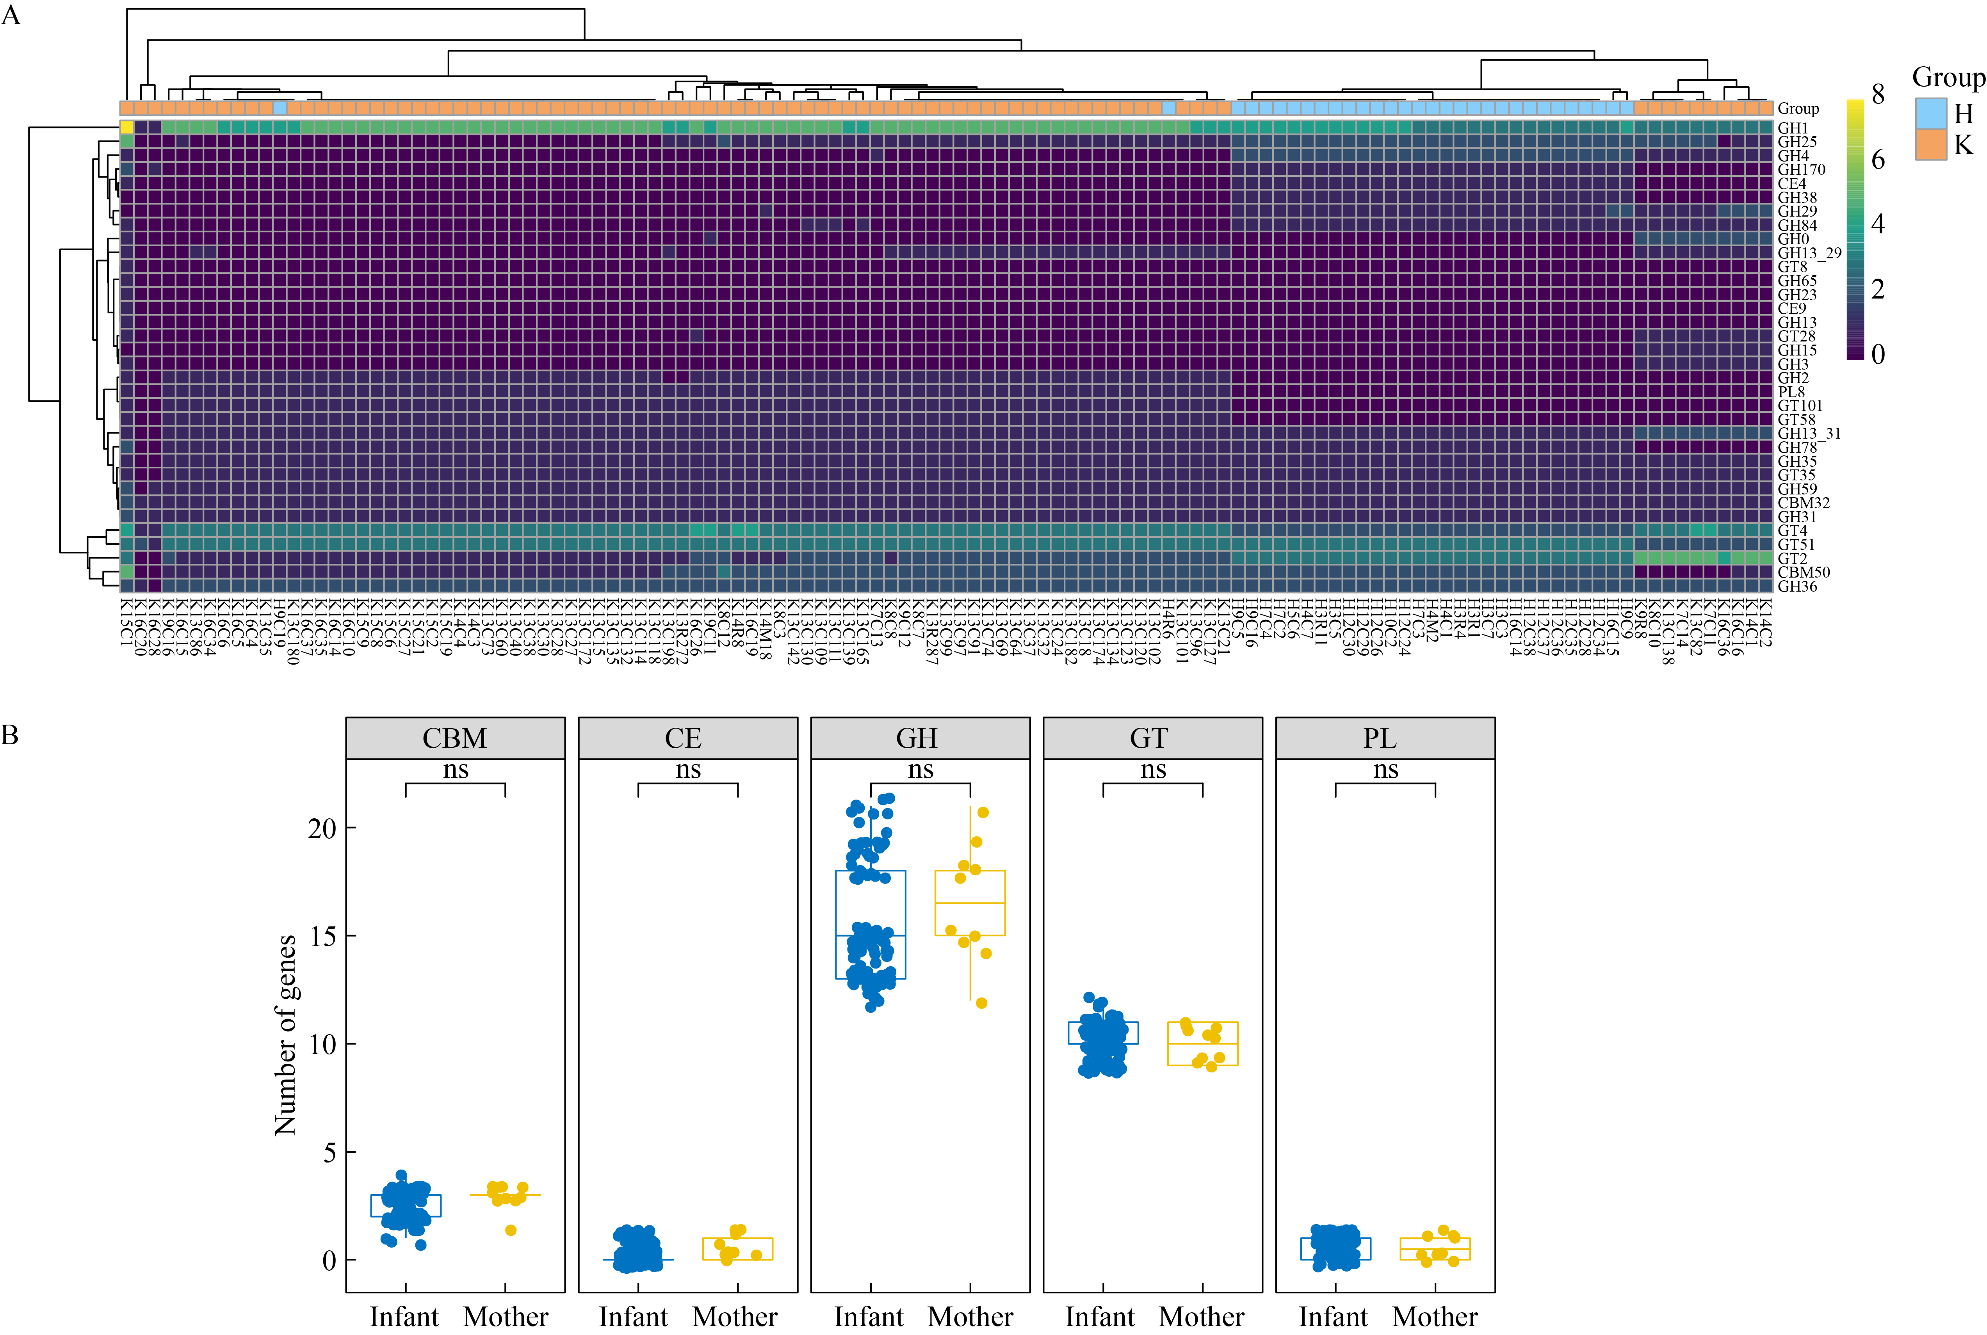The image size is (1987, 1335).
Task: Click the panel B label
Action: tap(9, 735)
